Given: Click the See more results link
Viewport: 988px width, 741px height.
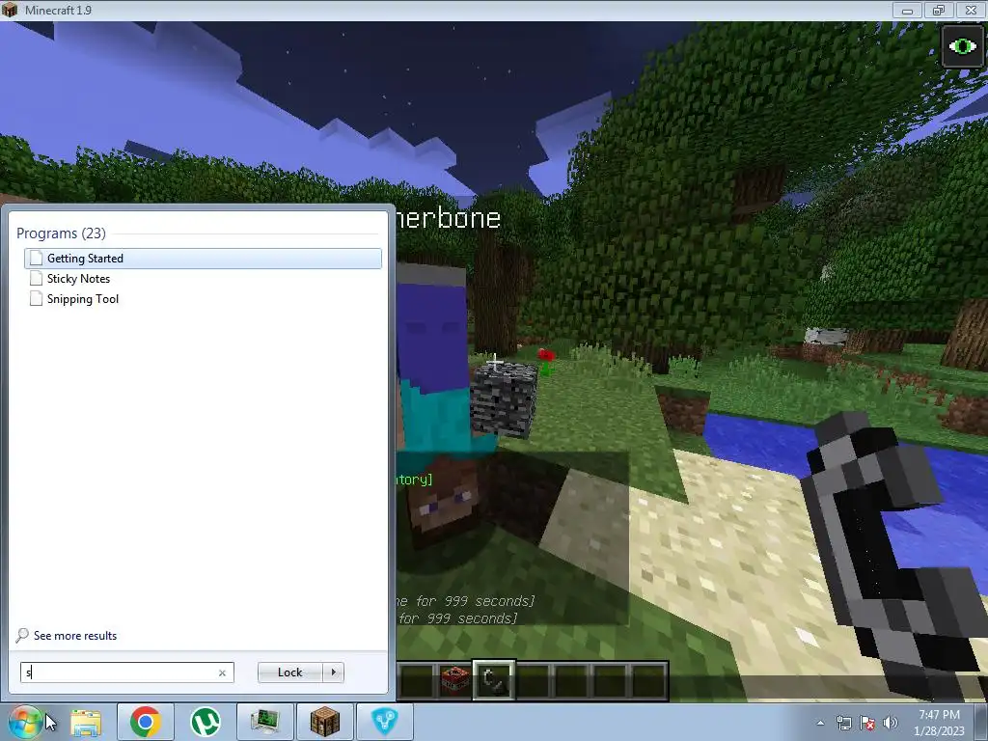Looking at the screenshot, I should tap(75, 636).
